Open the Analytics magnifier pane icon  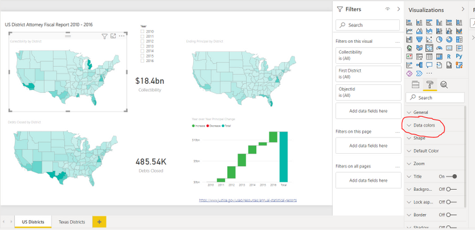444,84
